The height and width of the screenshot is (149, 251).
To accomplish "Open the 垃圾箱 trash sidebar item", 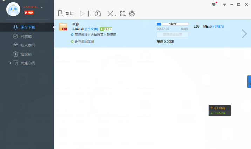I will 27,54.
